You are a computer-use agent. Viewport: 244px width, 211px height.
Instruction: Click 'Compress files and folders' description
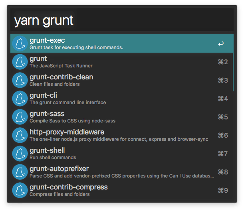[x=60, y=194]
